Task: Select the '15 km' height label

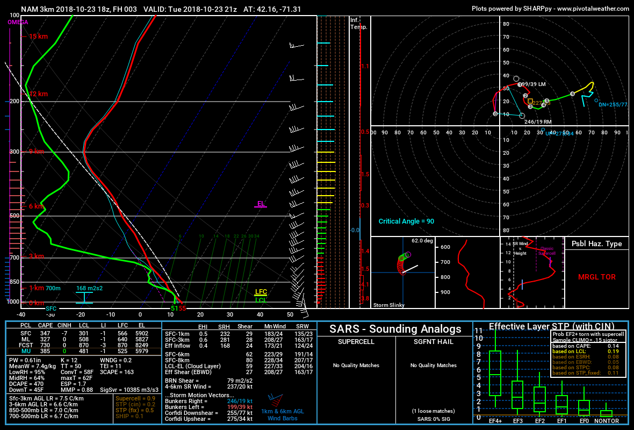Action: [38, 37]
